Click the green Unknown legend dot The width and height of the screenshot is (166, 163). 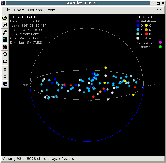pyautogui.click(x=161, y=47)
